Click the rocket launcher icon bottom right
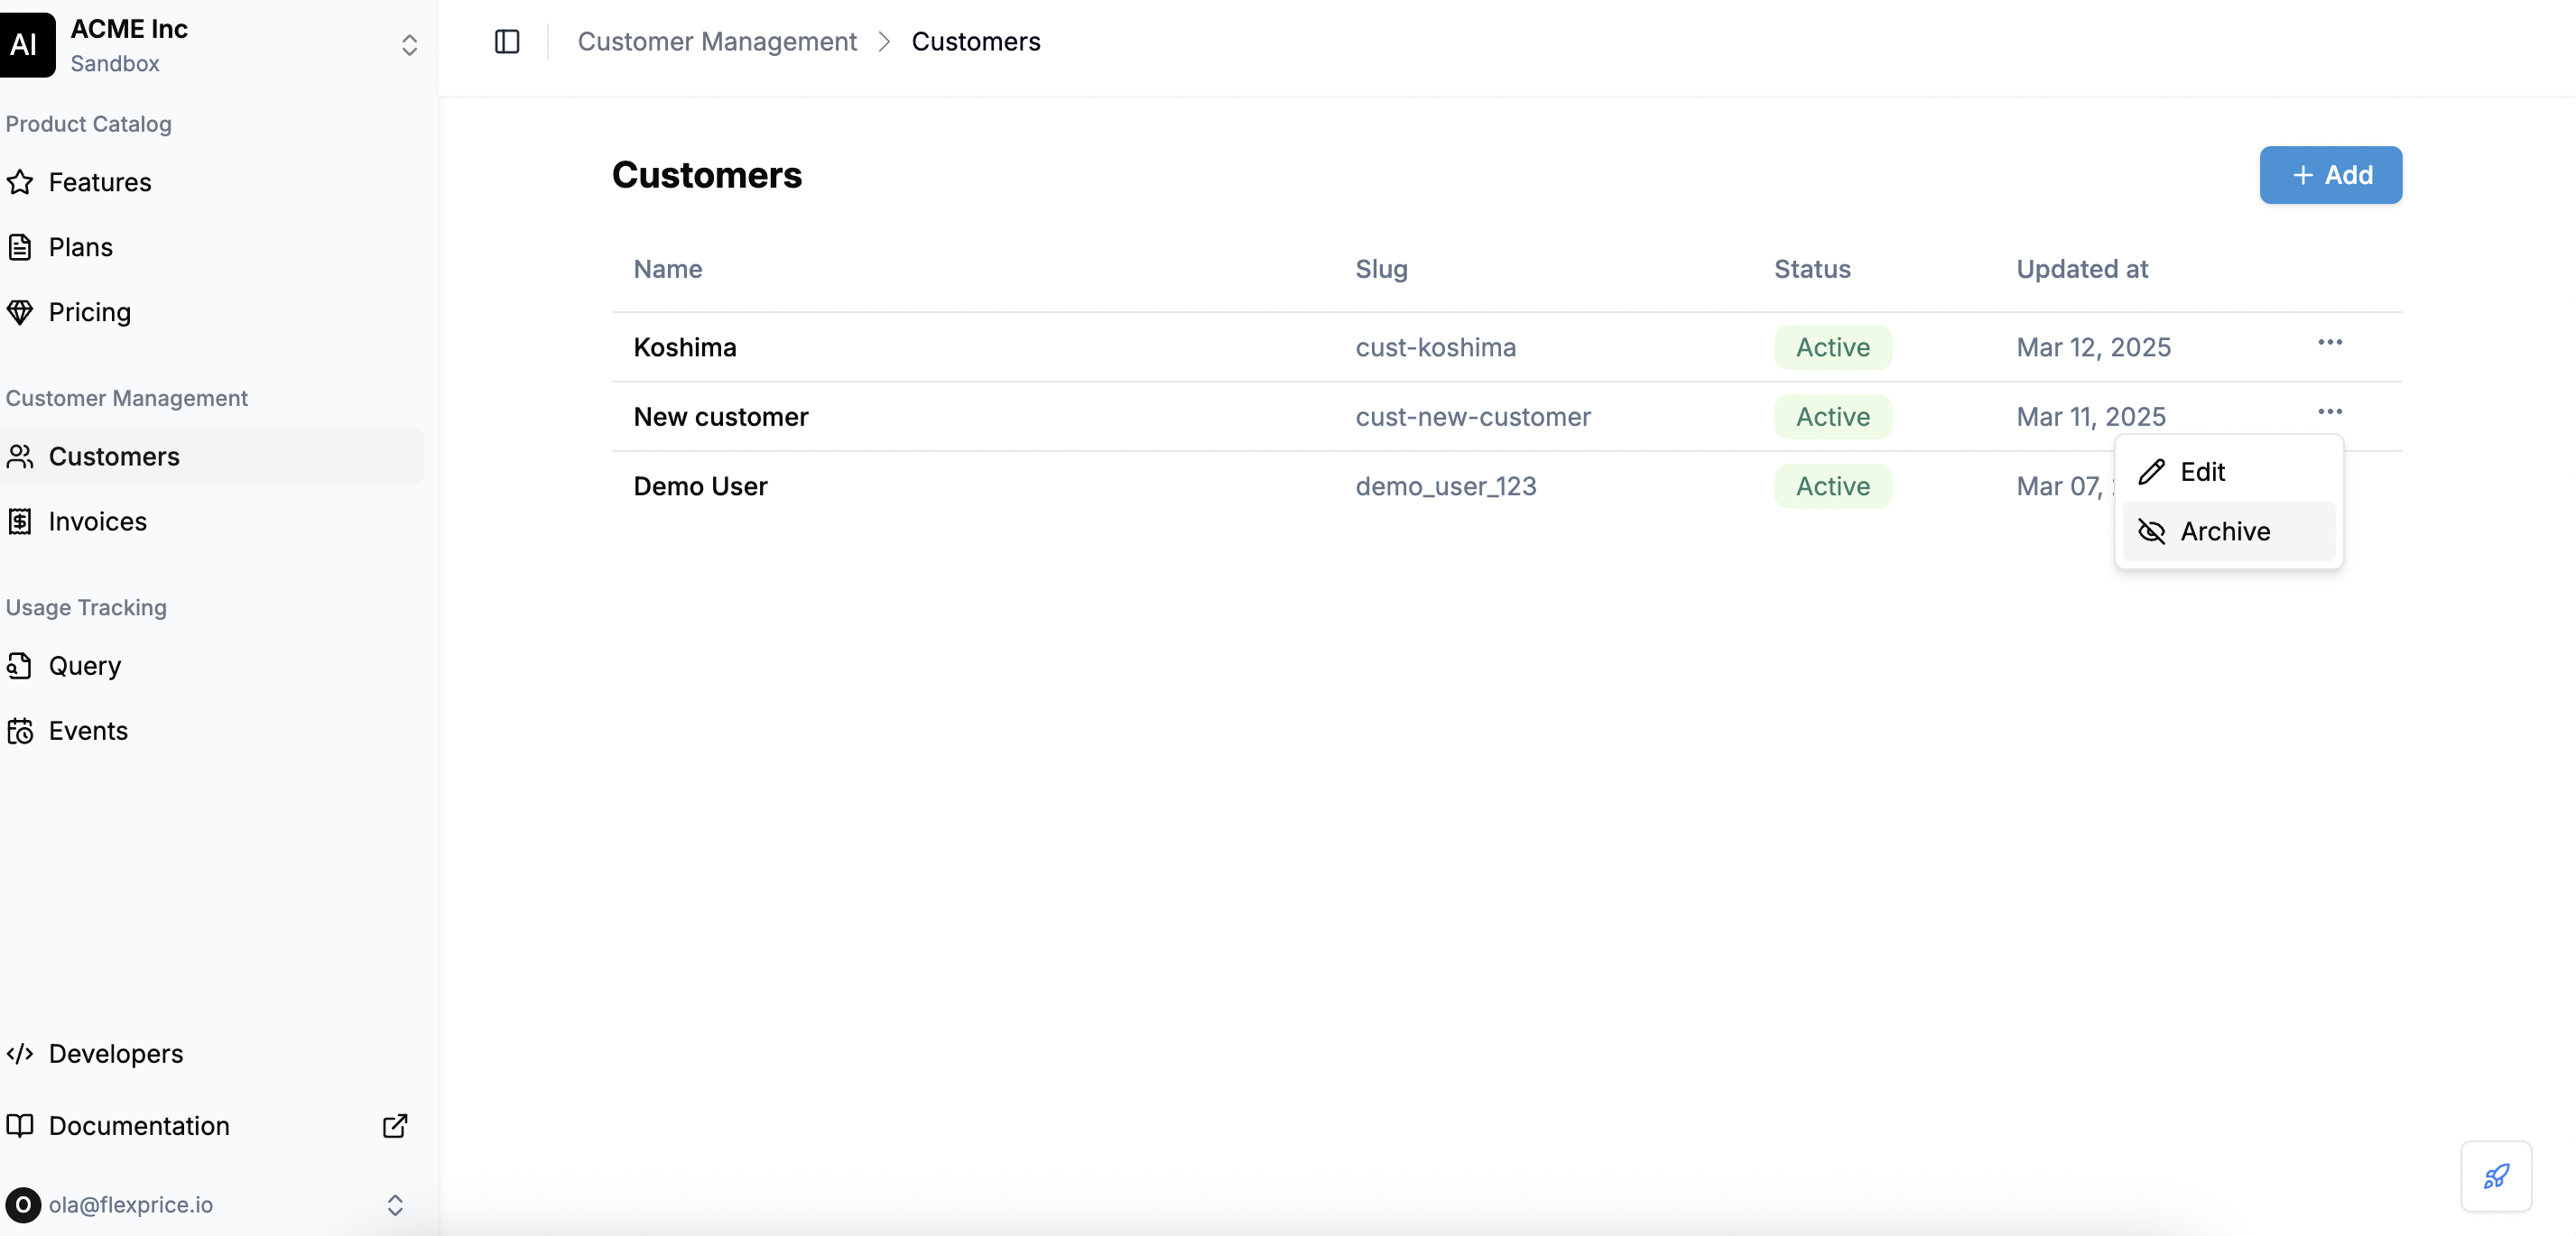Screen dimensions: 2576x1236 (x=2495, y=1176)
